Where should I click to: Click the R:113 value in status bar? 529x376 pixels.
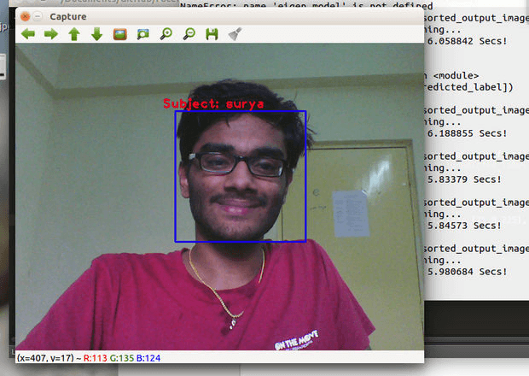click(x=96, y=358)
